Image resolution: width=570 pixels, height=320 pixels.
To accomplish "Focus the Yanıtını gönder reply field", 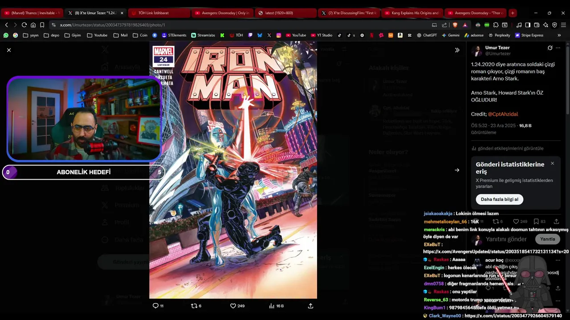I will (x=506, y=239).
